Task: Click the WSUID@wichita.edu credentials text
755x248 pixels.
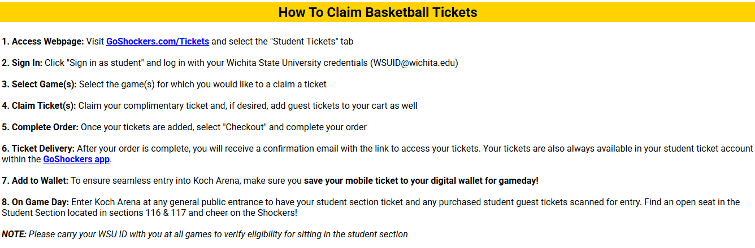Action: point(414,63)
